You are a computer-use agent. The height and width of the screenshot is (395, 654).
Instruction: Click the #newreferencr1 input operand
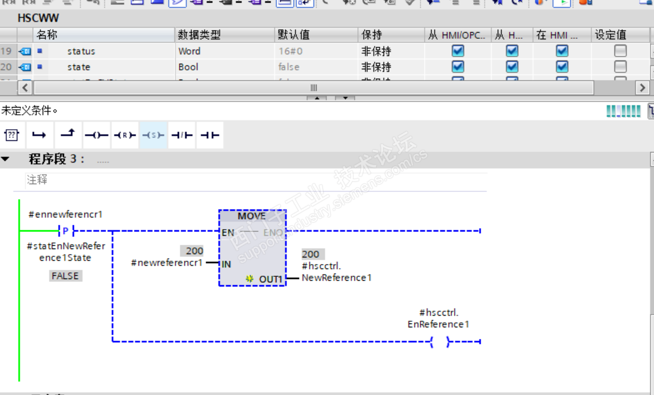click(x=167, y=262)
